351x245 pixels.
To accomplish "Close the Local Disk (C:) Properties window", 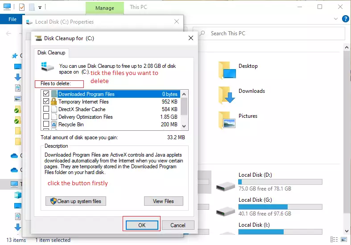I will pos(177,21).
